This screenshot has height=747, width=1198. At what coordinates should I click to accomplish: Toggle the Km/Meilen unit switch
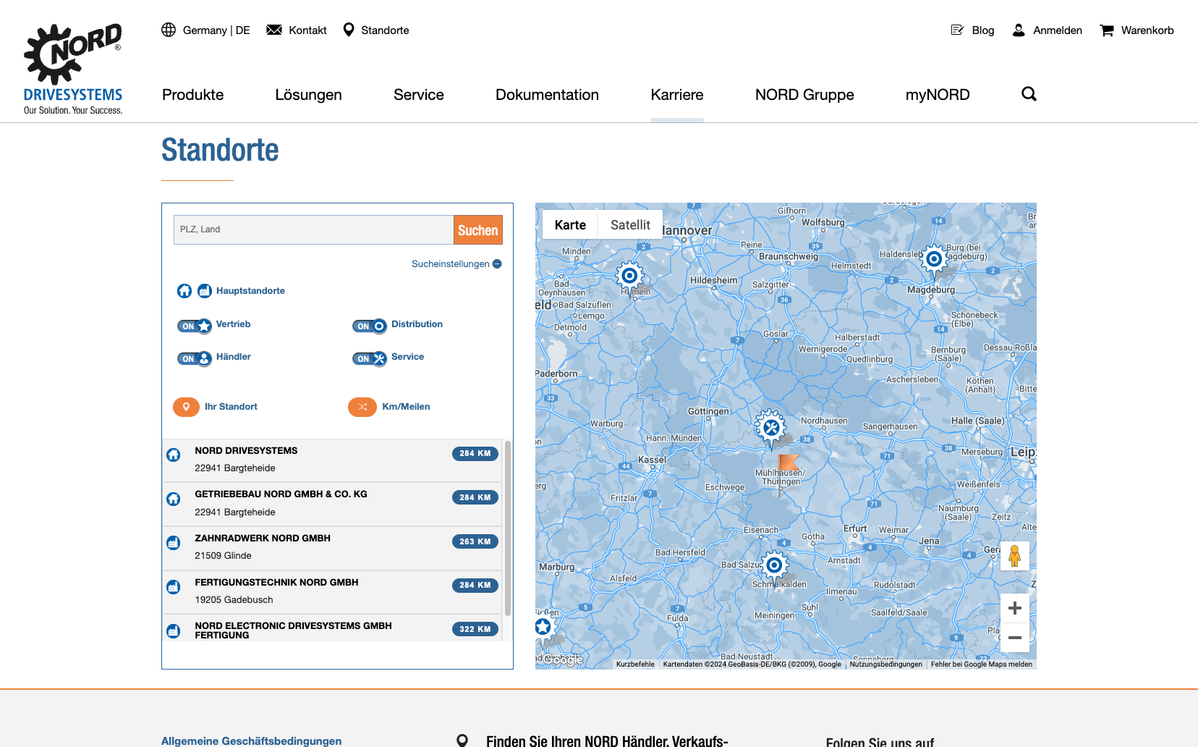pos(362,407)
